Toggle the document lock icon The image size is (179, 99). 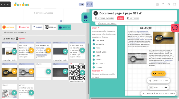pos(140,13)
